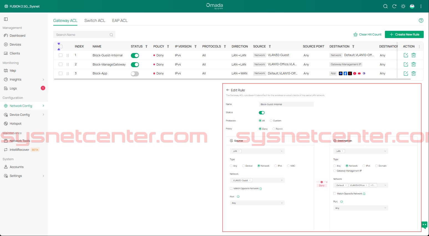Open the chat support bubble icon
Screen dimensions: 429x236
pyautogui.click(x=424, y=225)
